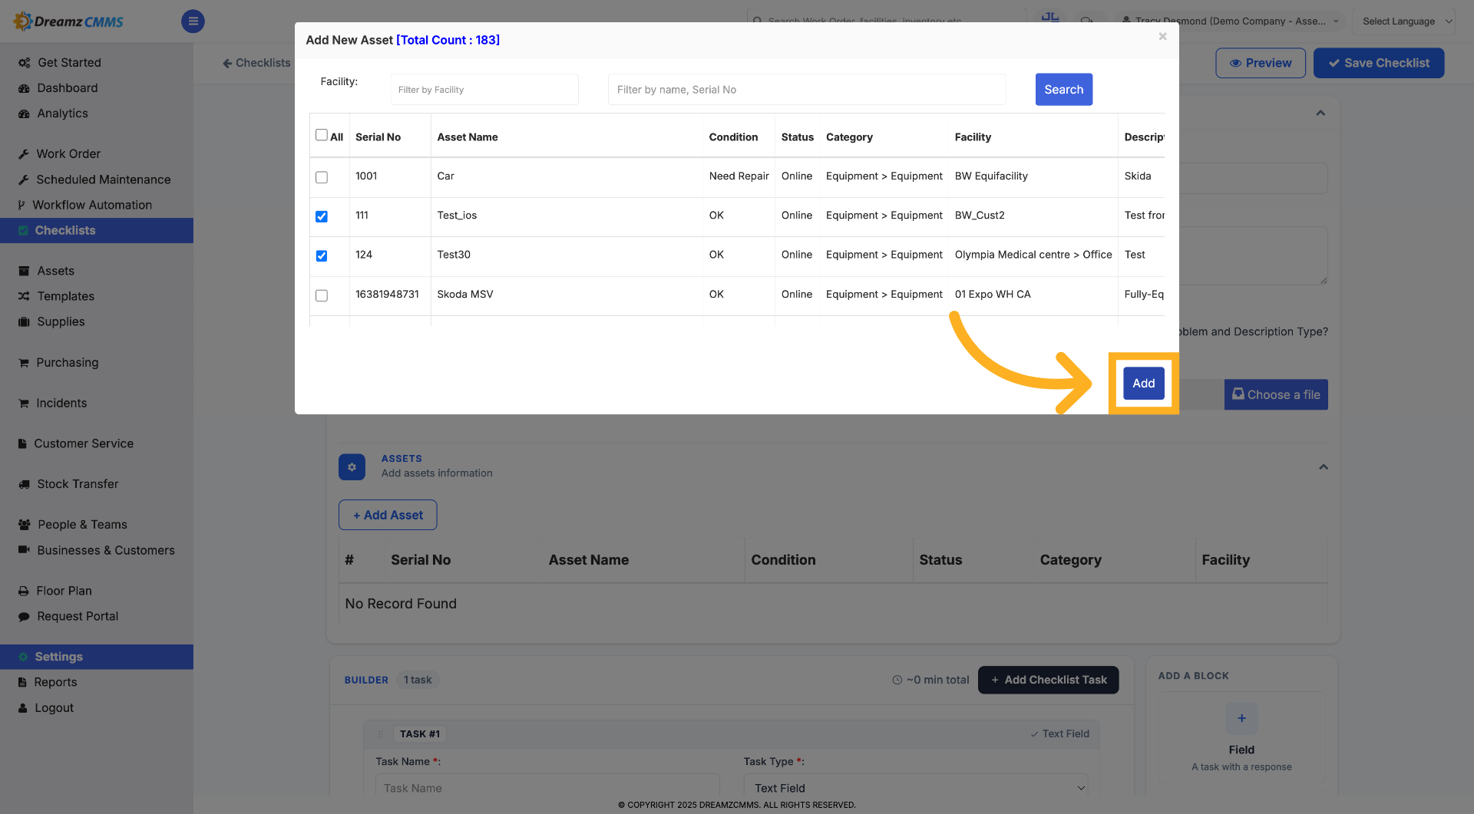Click the Work Order wrench icon
Screen dimensions: 1474x814
pos(24,154)
